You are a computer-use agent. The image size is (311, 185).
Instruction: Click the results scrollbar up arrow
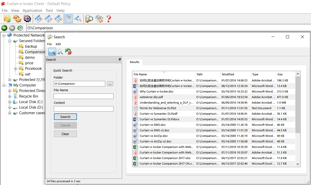(298, 74)
